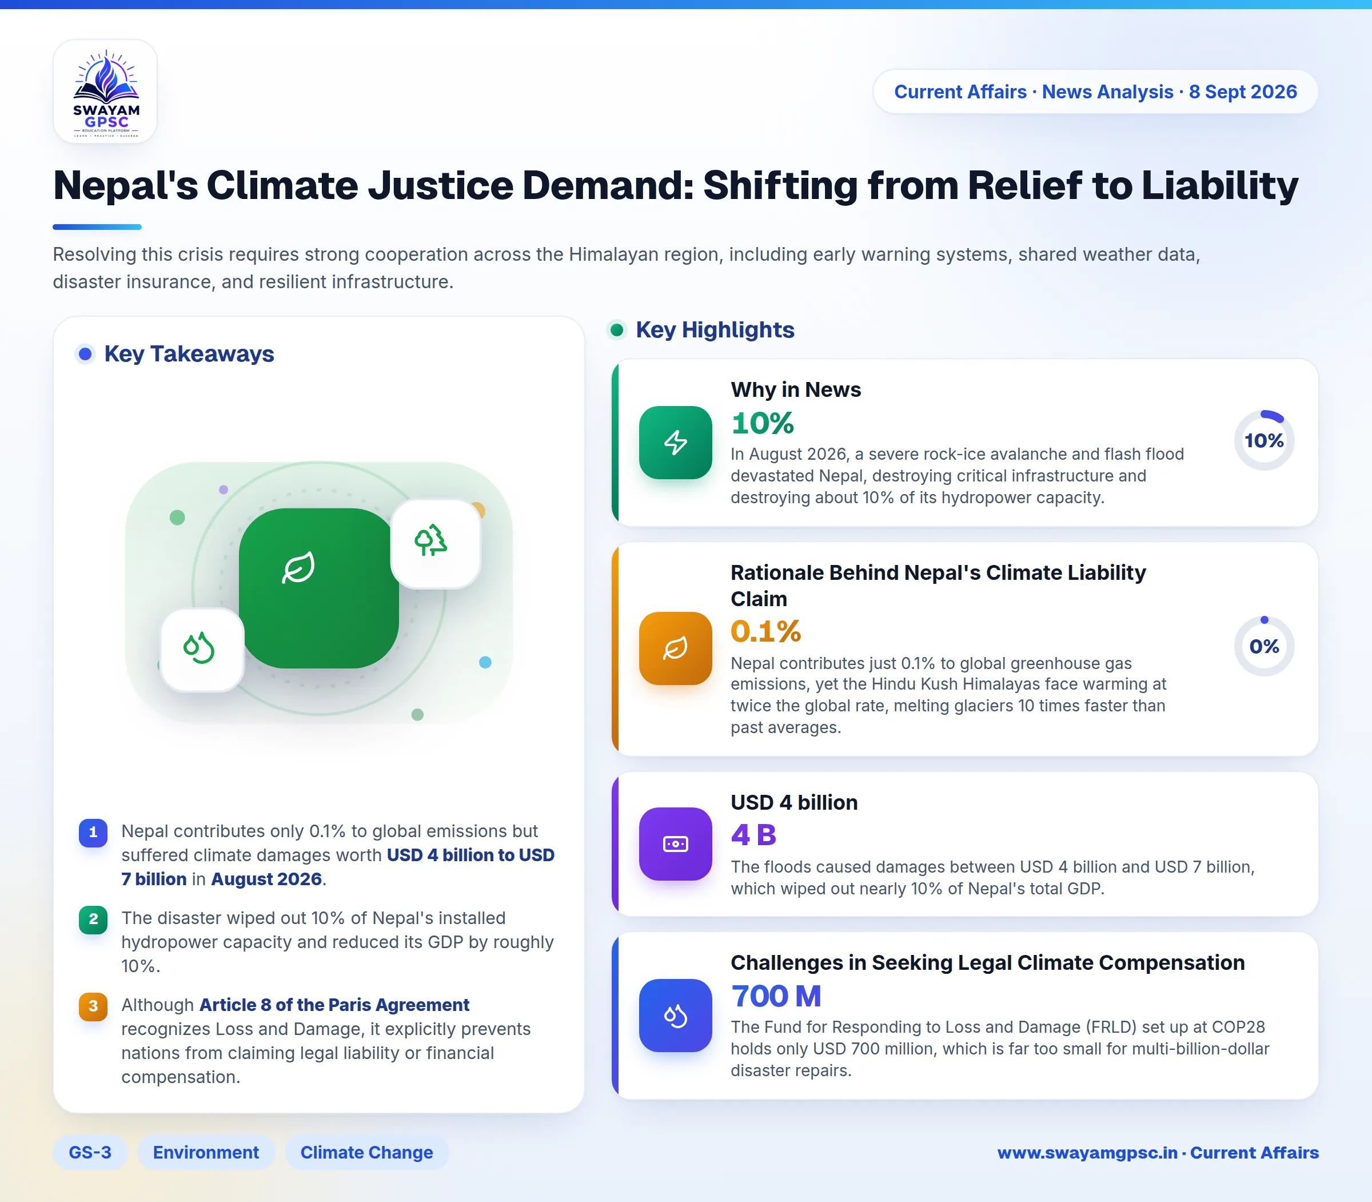Click the Why in News card title
This screenshot has width=1372, height=1202.
pos(796,390)
